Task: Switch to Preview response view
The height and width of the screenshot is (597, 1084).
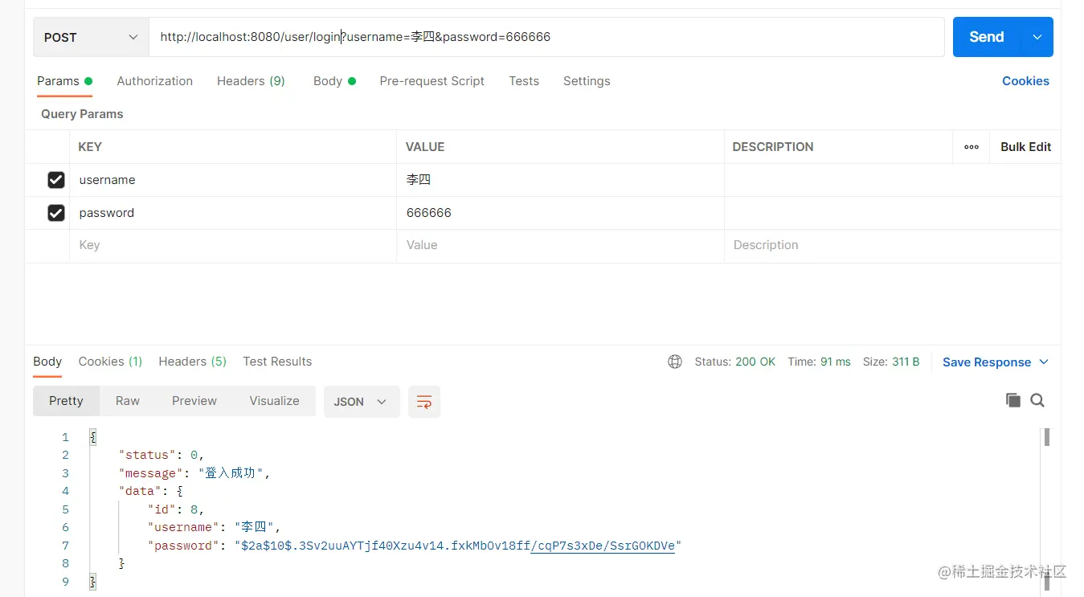Action: (194, 401)
